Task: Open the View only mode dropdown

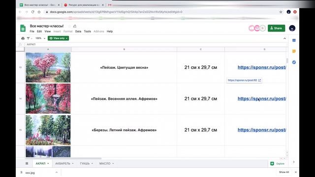Action: [x=58, y=38]
